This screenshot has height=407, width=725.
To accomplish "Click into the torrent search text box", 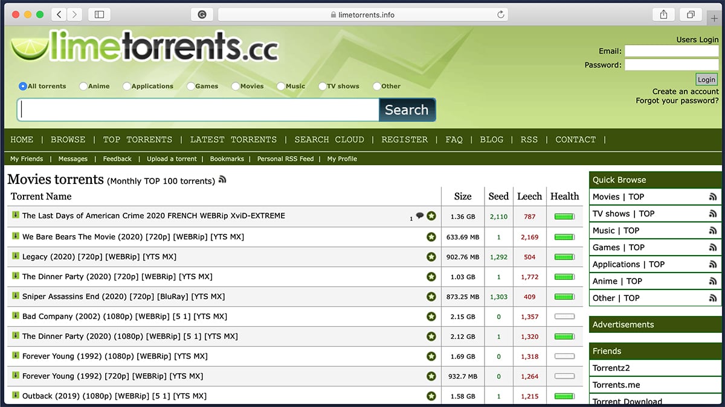I will pos(198,110).
